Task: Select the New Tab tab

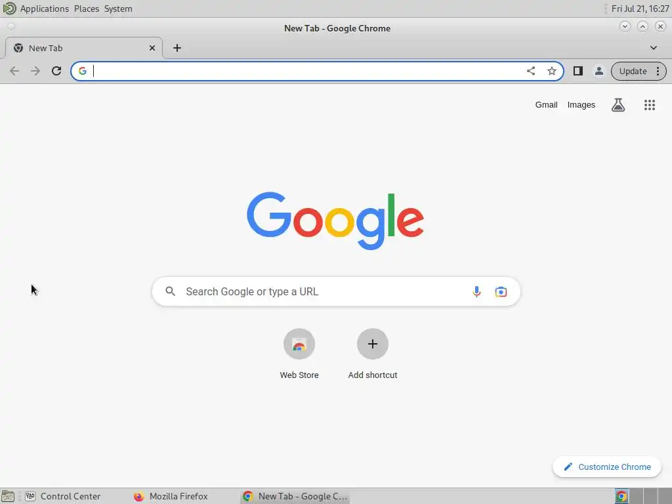Action: pyautogui.click(x=83, y=48)
